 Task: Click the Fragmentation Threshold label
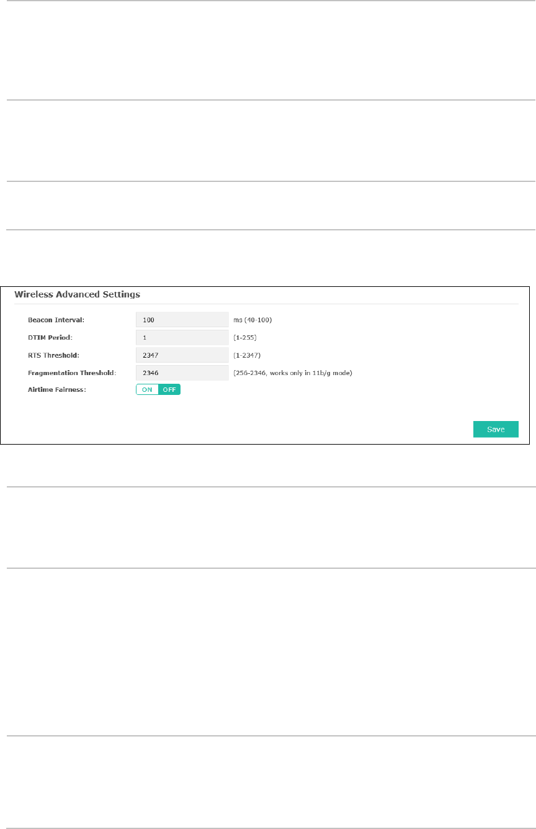[73, 373]
